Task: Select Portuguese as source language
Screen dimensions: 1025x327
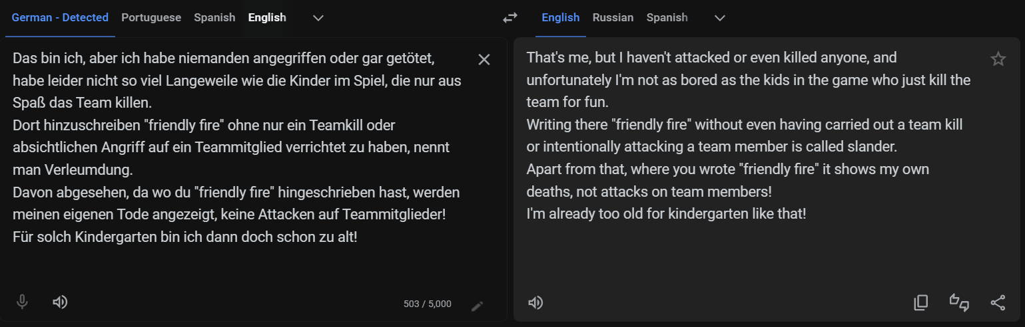Action: 151,18
